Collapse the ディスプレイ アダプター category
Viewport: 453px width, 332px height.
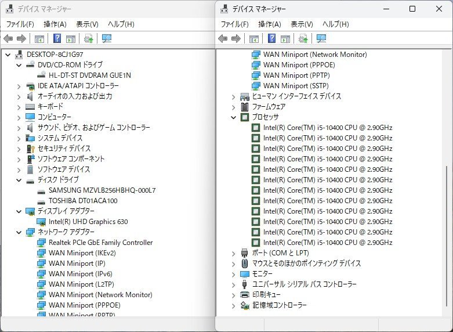click(19, 211)
